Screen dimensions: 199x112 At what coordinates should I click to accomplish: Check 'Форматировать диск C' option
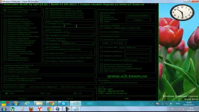(5, 60)
